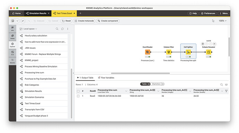
Task: Open explorer more options menu
Action: [x=68, y=29]
